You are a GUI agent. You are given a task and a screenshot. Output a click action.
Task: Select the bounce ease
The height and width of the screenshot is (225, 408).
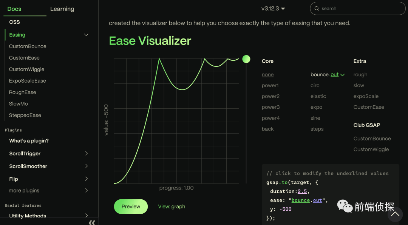320,75
